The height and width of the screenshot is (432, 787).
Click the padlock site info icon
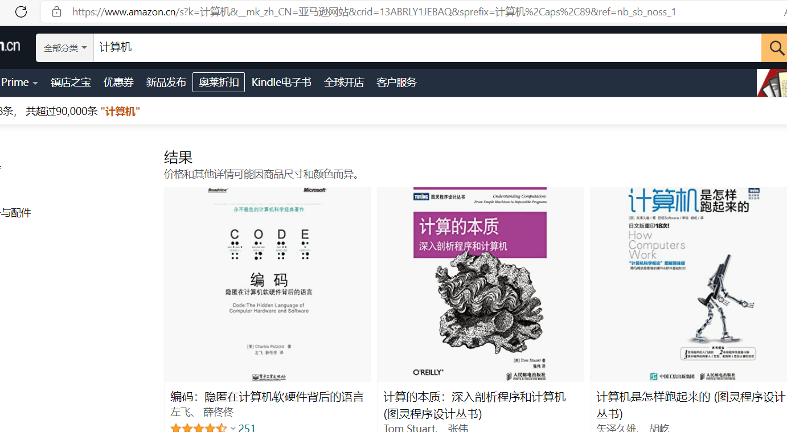coord(56,11)
